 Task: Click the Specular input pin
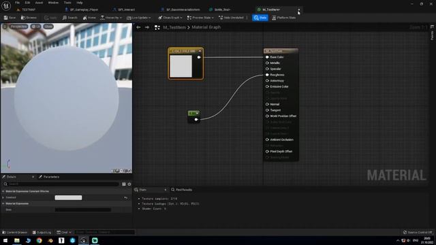(x=267, y=69)
